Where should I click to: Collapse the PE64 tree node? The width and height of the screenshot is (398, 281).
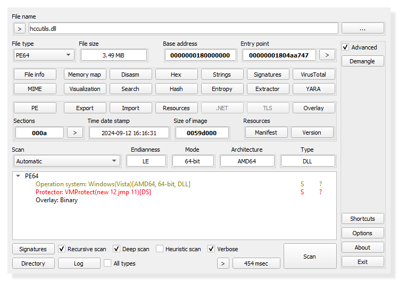[19, 176]
